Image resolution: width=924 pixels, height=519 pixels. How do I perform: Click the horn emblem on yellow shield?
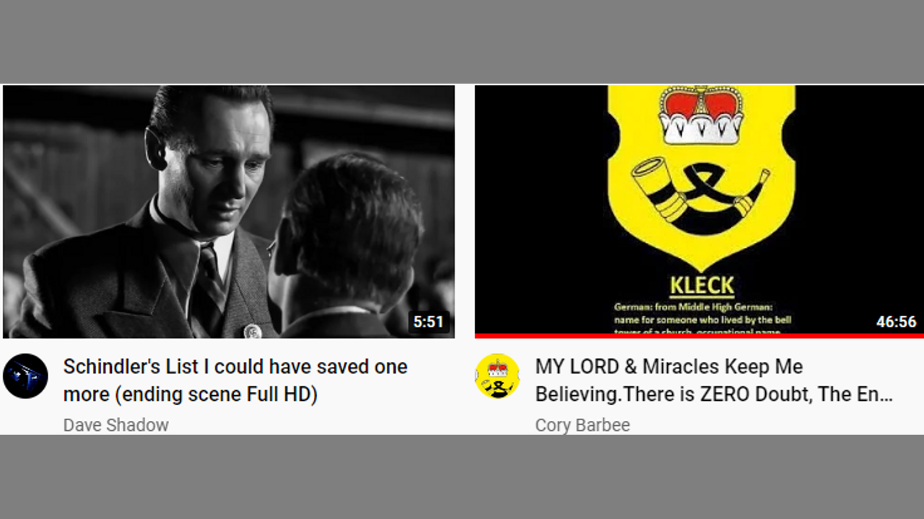[x=700, y=190]
